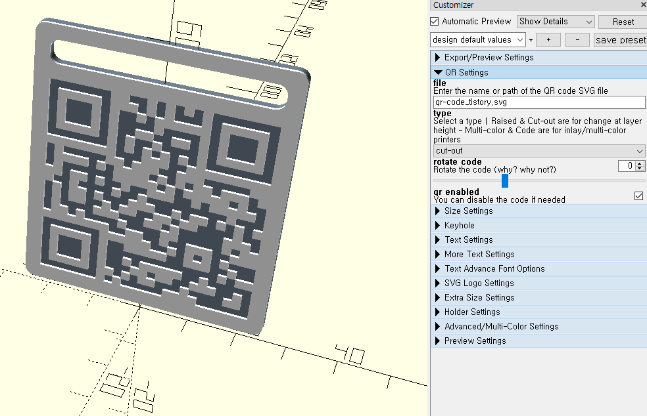647x416 pixels.
Task: Expand the More Text Settings section
Action: point(539,254)
